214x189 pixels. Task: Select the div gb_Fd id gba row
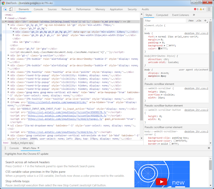(33, 49)
